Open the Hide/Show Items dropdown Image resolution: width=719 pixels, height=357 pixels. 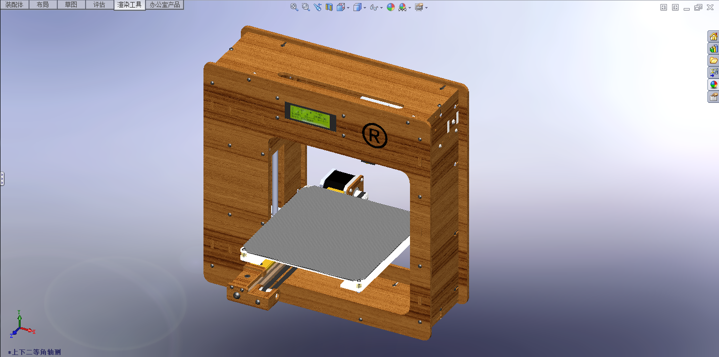coord(382,7)
